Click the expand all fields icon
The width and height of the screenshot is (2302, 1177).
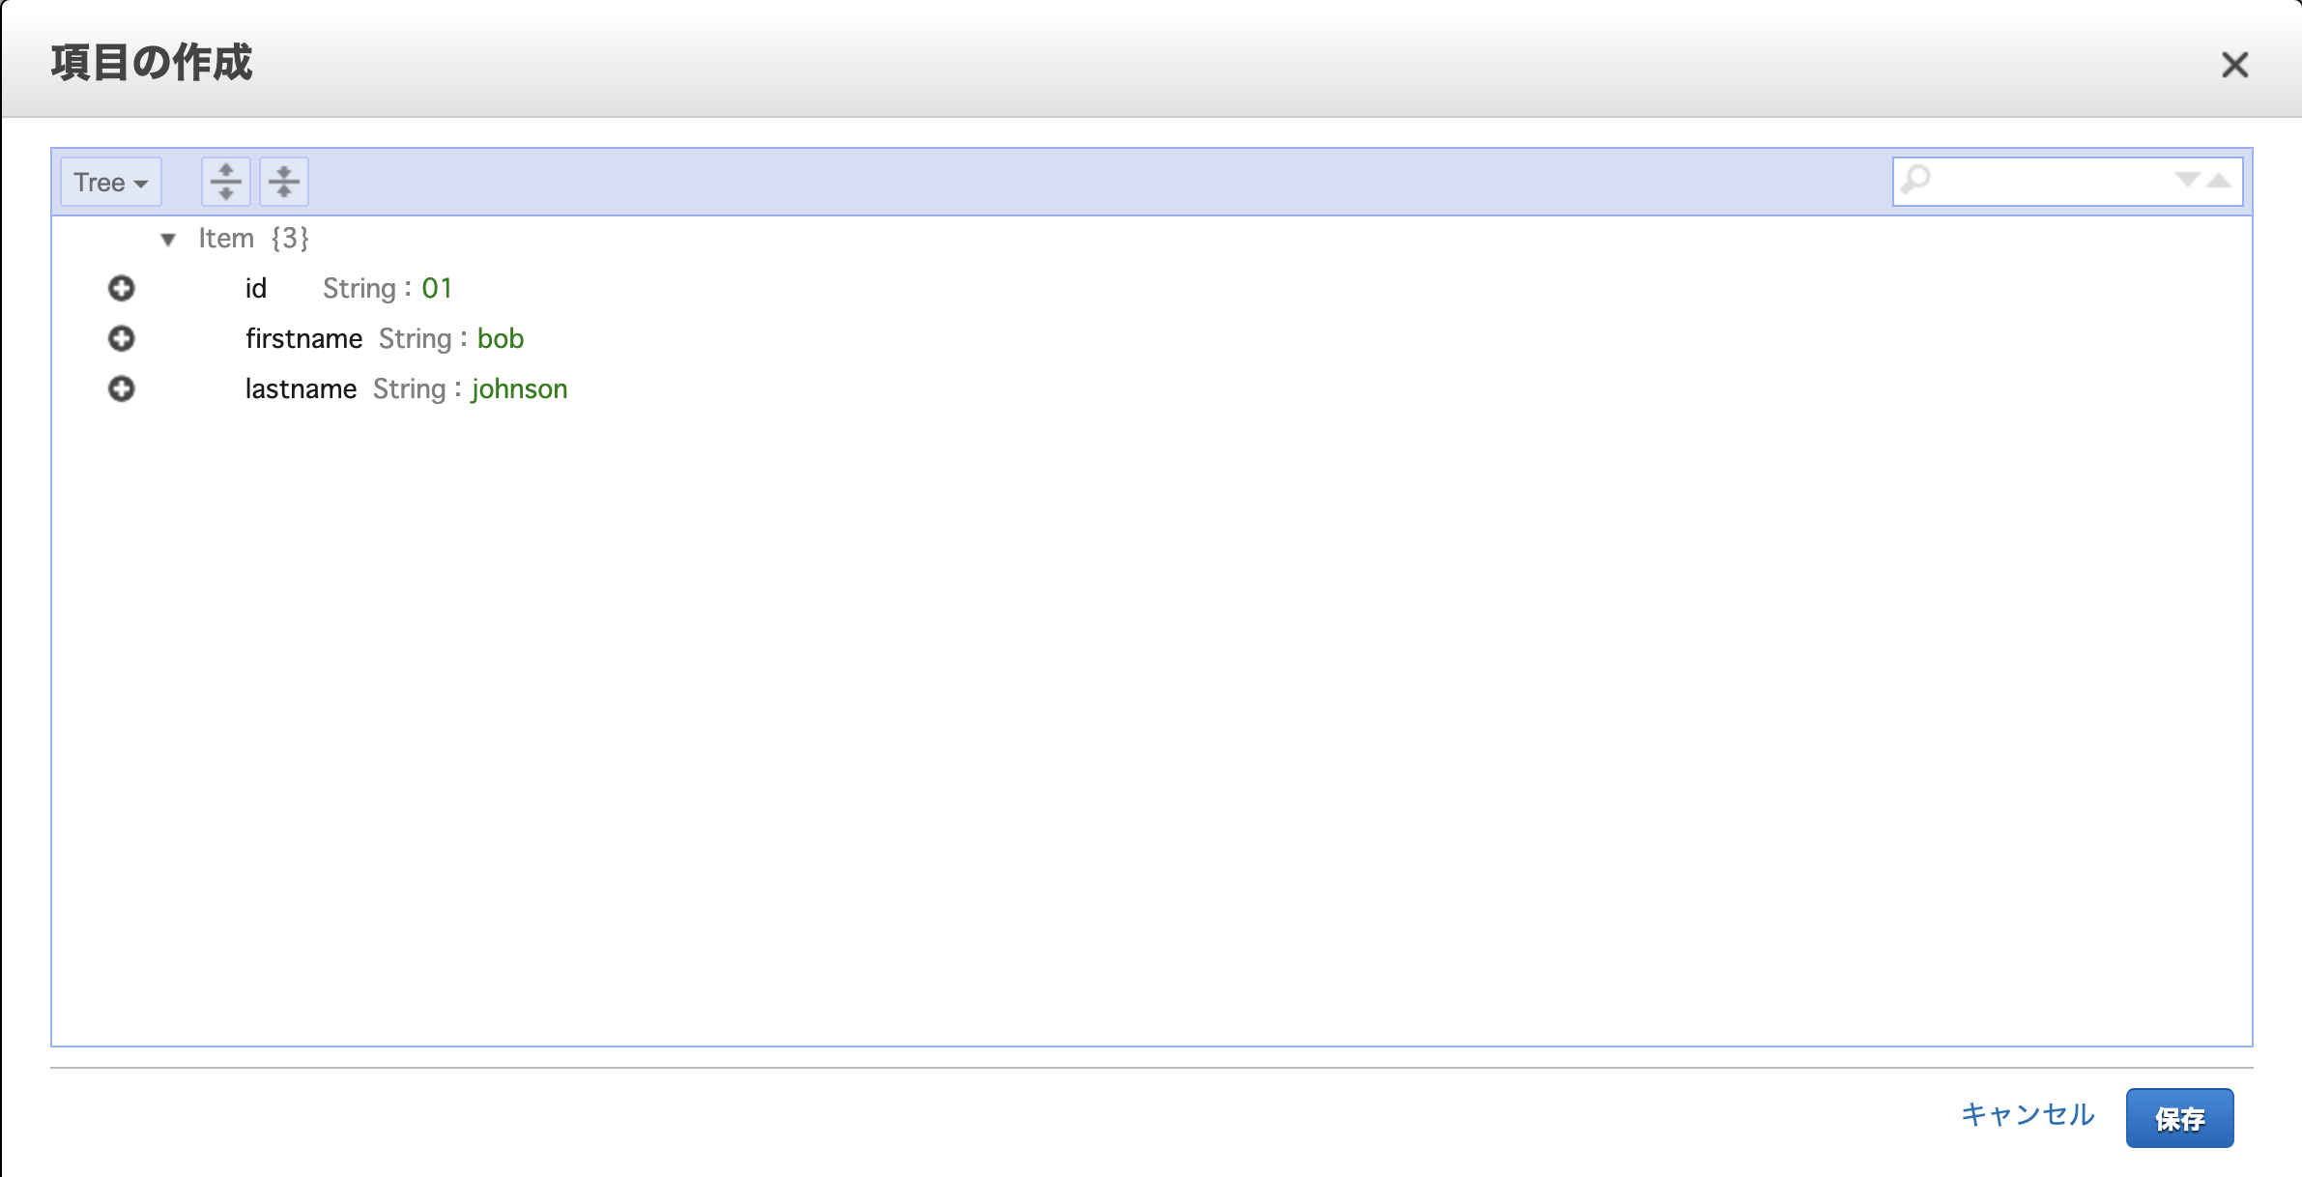pos(226,182)
